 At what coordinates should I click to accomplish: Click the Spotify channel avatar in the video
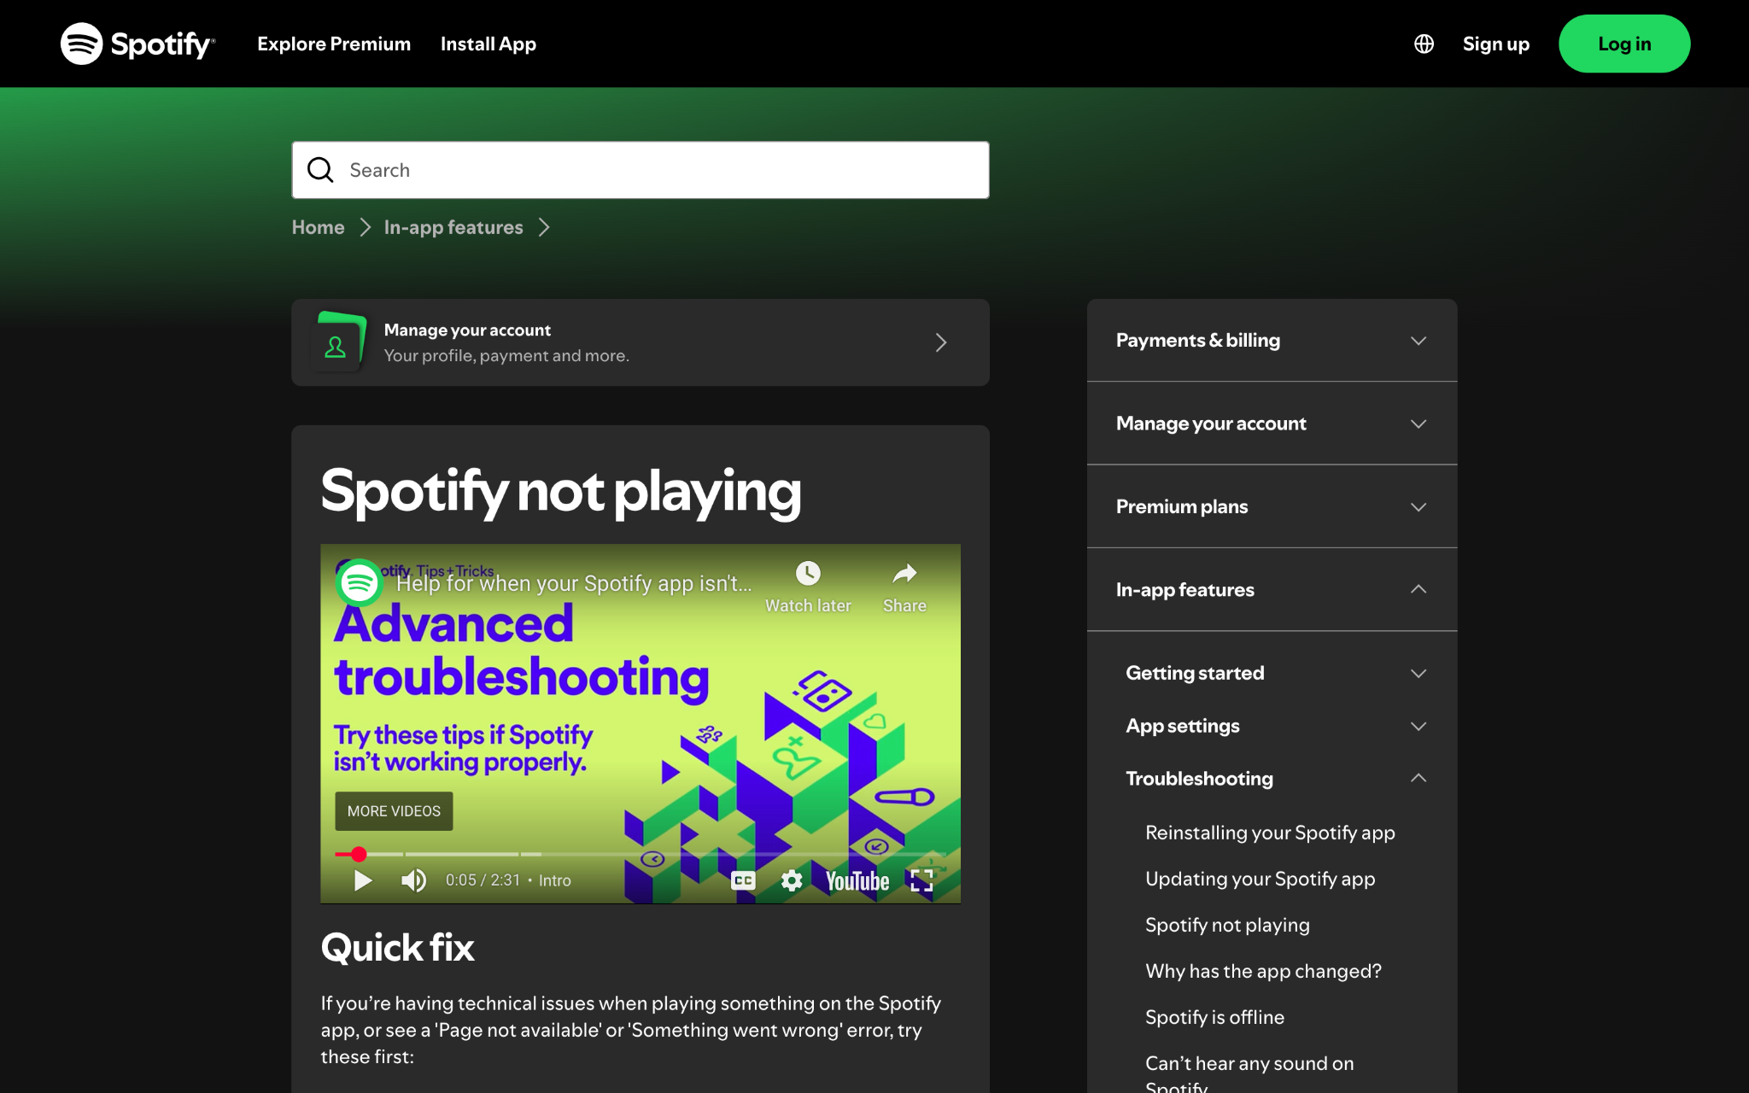click(360, 583)
